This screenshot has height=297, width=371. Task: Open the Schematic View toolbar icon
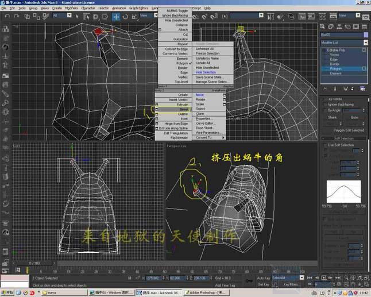[311, 17]
